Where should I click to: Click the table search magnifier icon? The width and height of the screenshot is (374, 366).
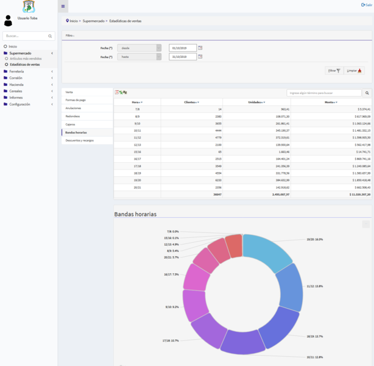tap(367, 93)
